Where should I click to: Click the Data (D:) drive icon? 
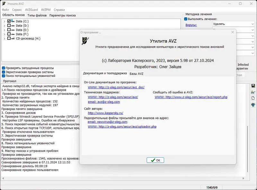(13, 26)
